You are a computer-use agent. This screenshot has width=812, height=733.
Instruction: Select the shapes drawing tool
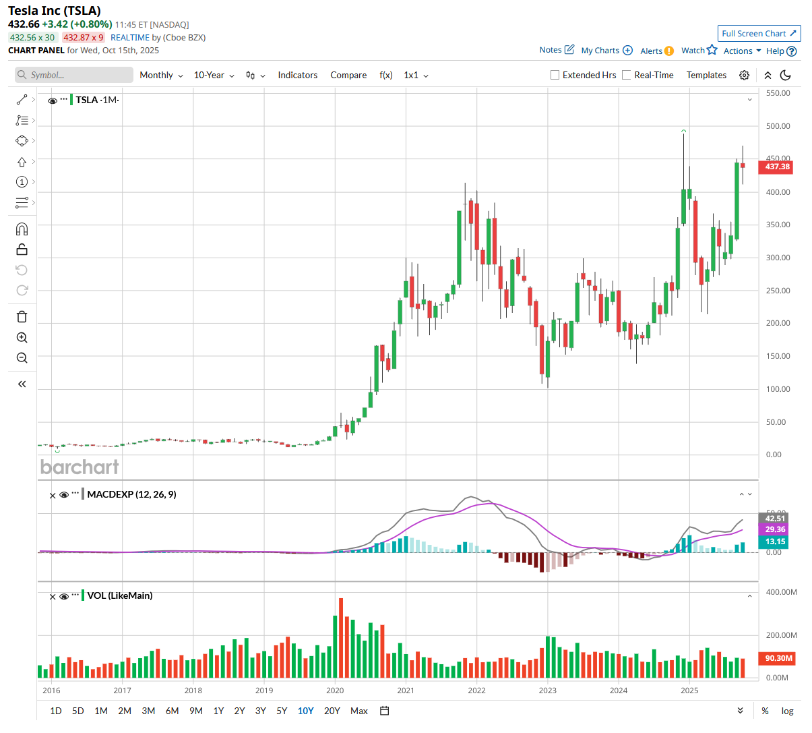point(22,141)
